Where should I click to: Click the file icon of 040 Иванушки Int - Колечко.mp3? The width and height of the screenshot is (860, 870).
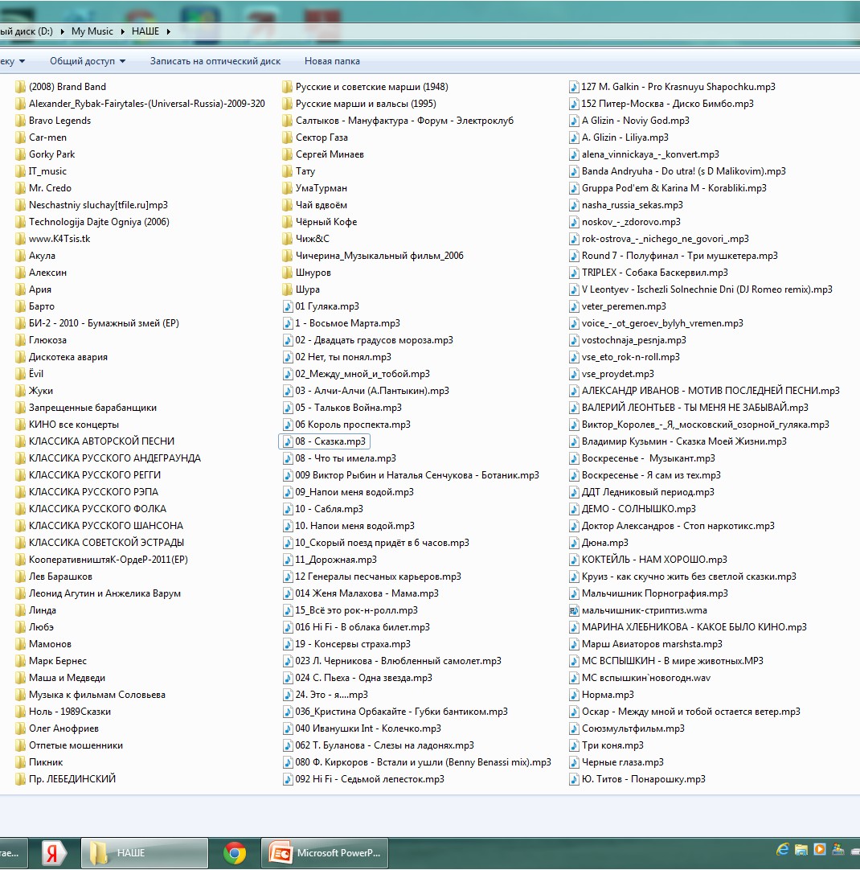(288, 728)
